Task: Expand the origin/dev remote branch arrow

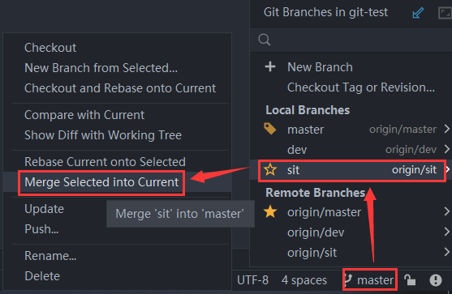Action: click(446, 232)
